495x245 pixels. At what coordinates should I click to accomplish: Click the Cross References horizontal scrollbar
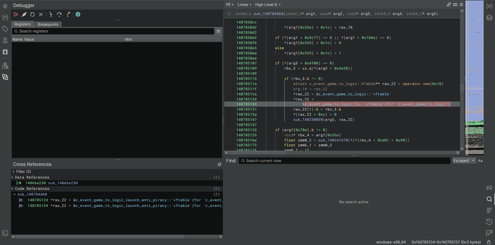click(100, 236)
